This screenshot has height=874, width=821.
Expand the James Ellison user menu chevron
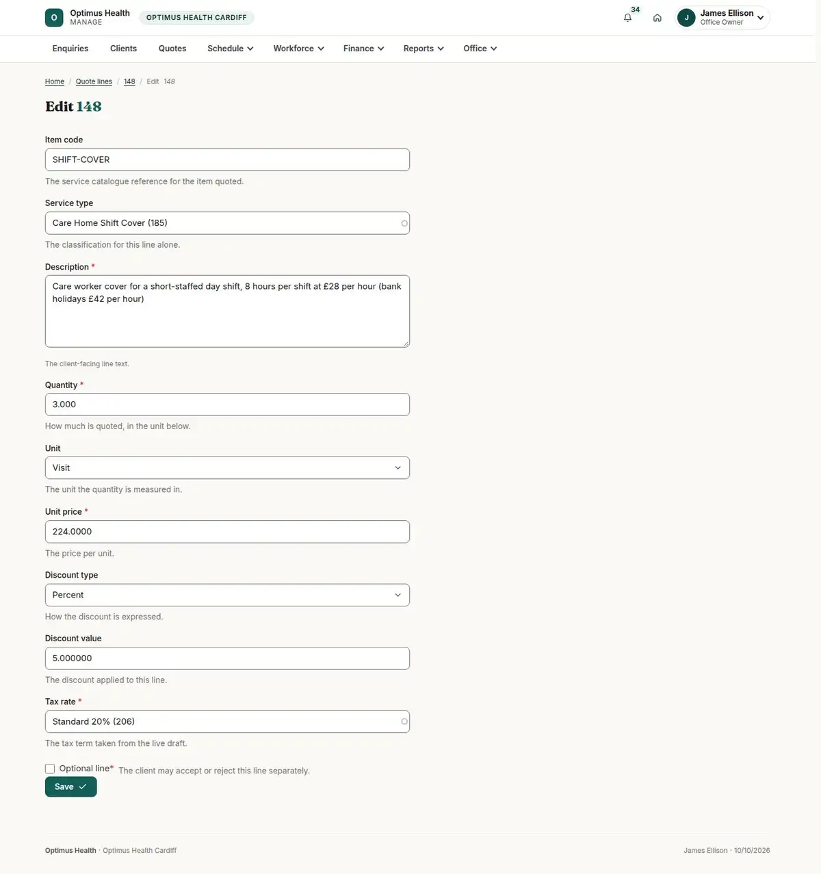tap(760, 18)
